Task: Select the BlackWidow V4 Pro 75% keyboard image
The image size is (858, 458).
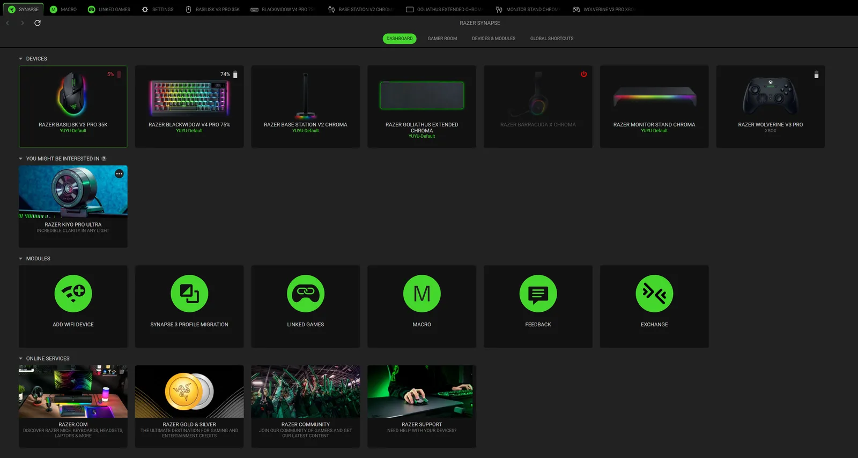Action: click(189, 98)
